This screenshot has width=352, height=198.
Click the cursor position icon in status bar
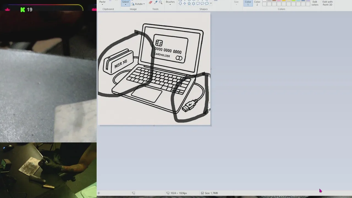coord(99,193)
